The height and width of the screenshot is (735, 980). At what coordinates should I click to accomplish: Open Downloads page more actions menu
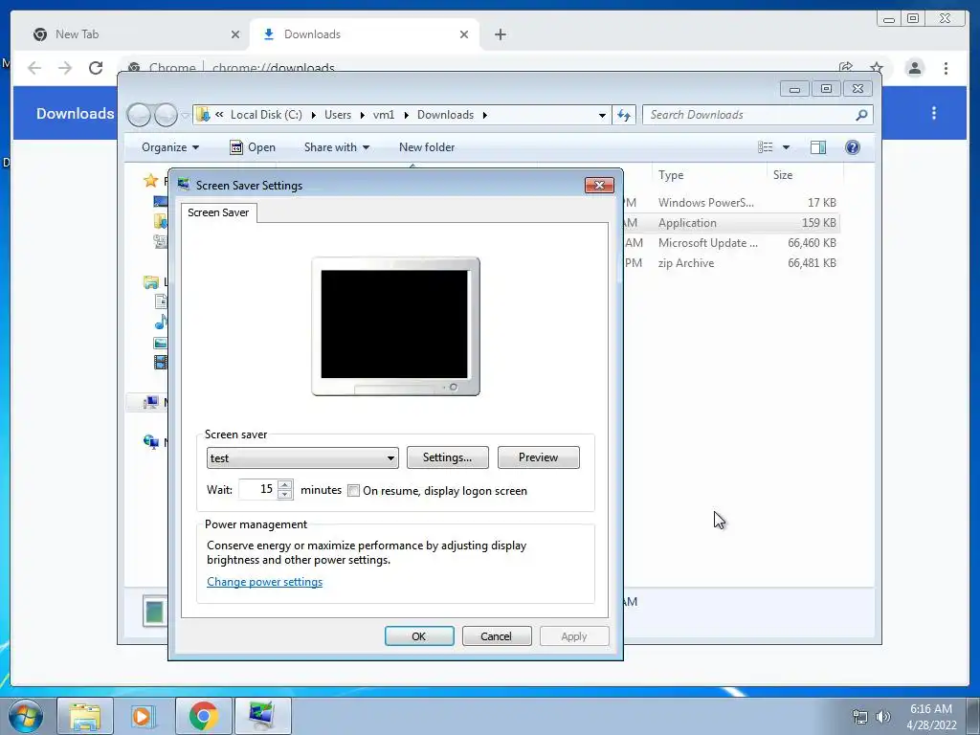(934, 113)
